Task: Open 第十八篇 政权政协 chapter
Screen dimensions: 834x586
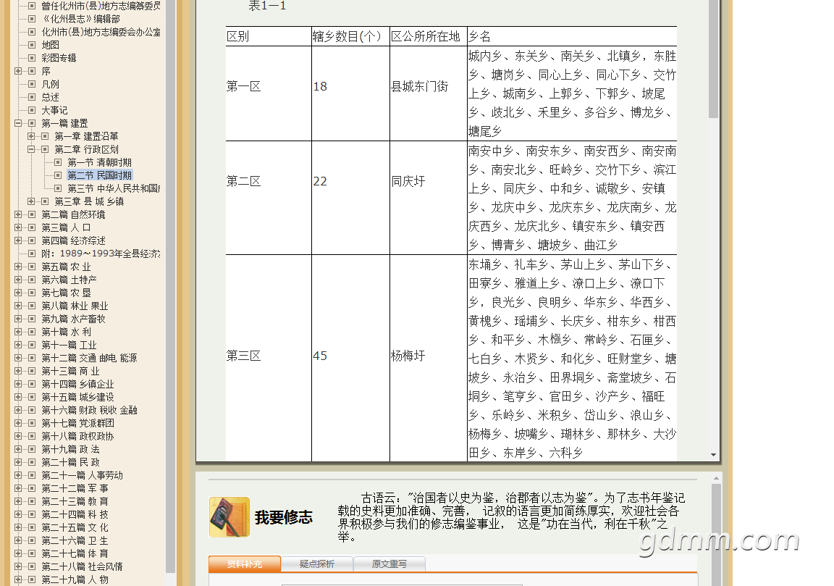Action: 77,436
